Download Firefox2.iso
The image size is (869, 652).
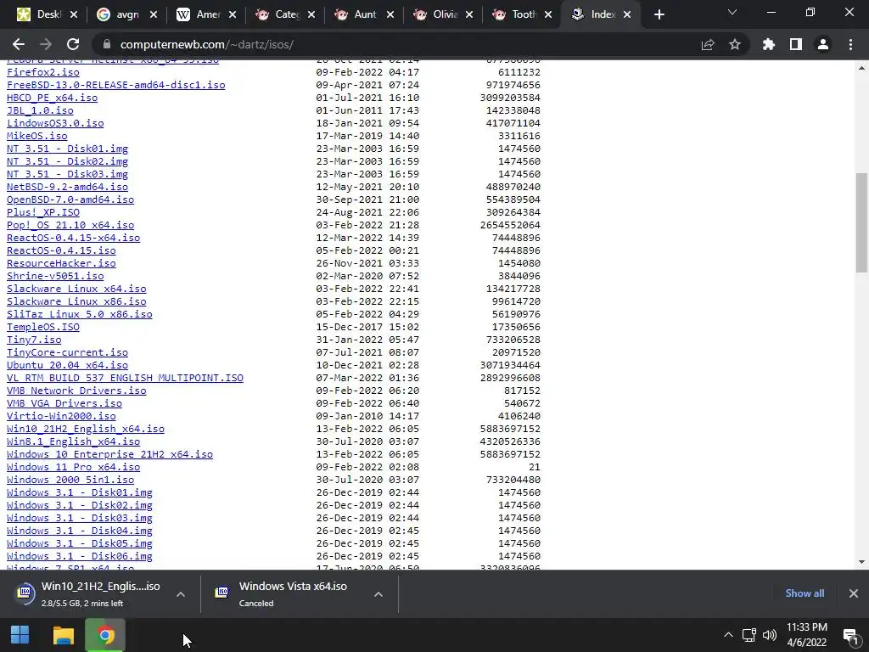tap(42, 72)
